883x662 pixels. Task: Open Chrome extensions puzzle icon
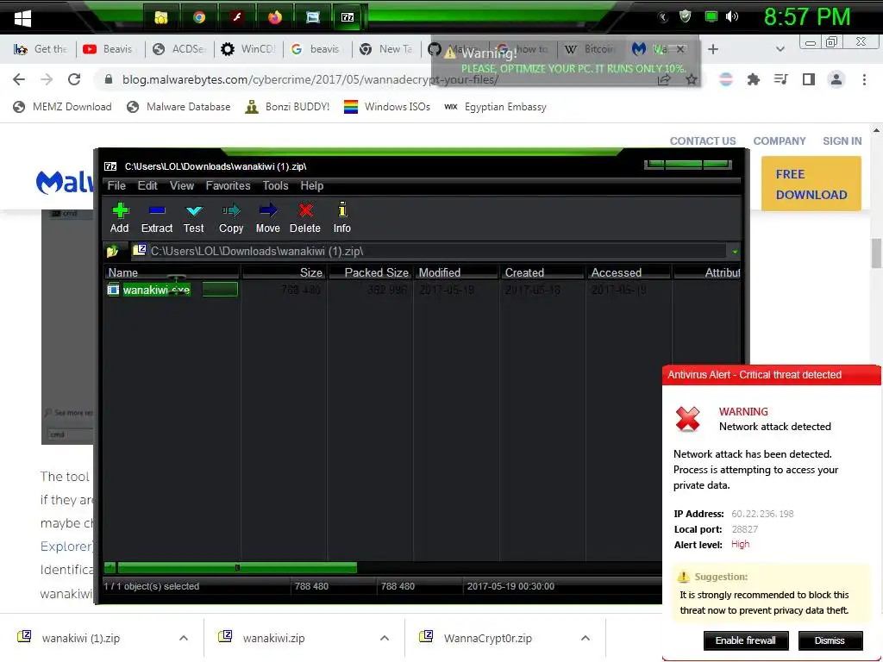click(x=753, y=79)
